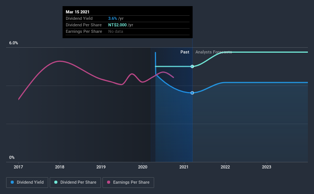Click the teal dot in the legend
The image size is (314, 194).
(x=56, y=183)
